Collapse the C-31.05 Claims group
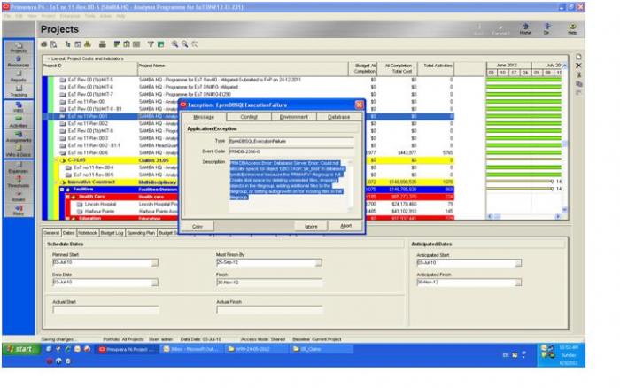This screenshot has height=388, width=620. 57,160
